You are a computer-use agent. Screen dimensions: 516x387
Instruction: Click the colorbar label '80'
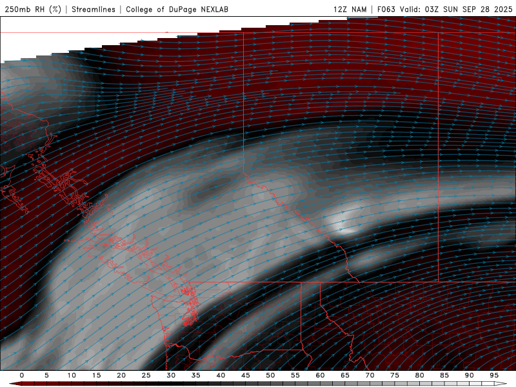pyautogui.click(x=420, y=375)
